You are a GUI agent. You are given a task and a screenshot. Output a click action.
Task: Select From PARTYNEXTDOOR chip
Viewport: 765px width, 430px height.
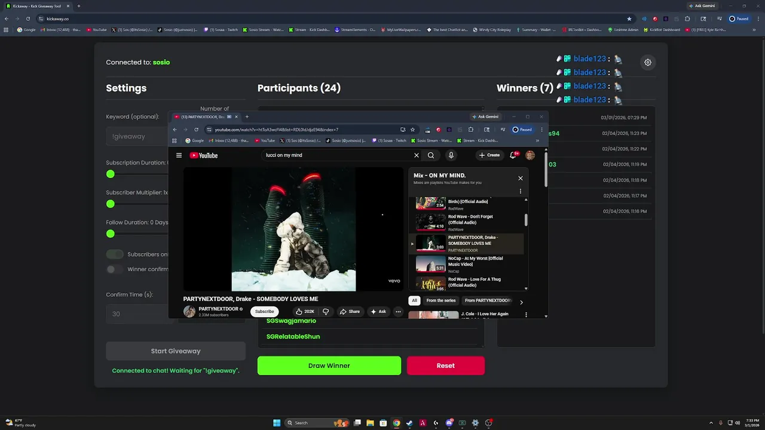tap(488, 300)
